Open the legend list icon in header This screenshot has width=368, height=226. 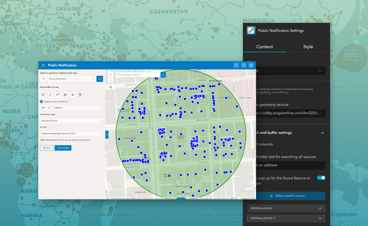[236, 65]
